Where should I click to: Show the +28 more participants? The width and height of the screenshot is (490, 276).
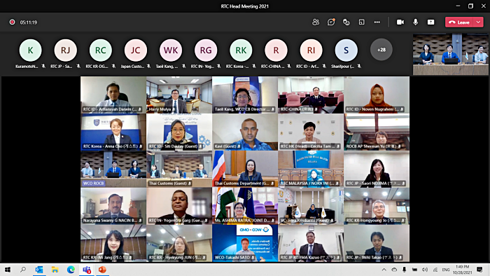(381, 50)
